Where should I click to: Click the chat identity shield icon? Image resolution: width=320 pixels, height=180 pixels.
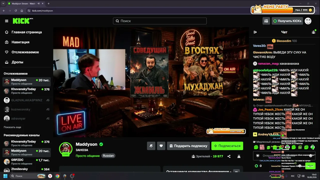[258, 155]
